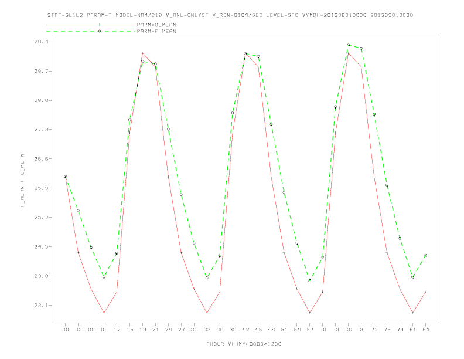This screenshot has width=464, height=359.
Task: Select the O_MEAN plus marker at hour 57
Action: click(x=310, y=313)
